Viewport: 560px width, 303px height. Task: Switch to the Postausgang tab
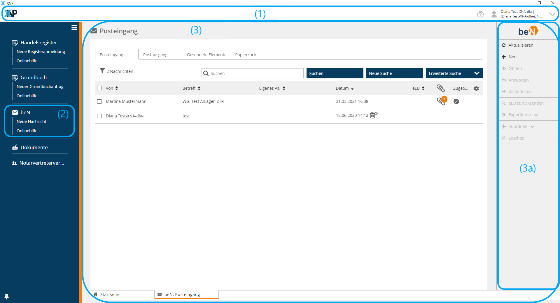coord(155,55)
